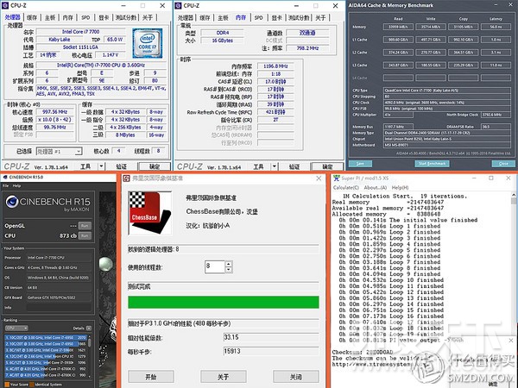Maximize the Super PI window
The height and width of the screenshot is (388, 518).
(491, 178)
